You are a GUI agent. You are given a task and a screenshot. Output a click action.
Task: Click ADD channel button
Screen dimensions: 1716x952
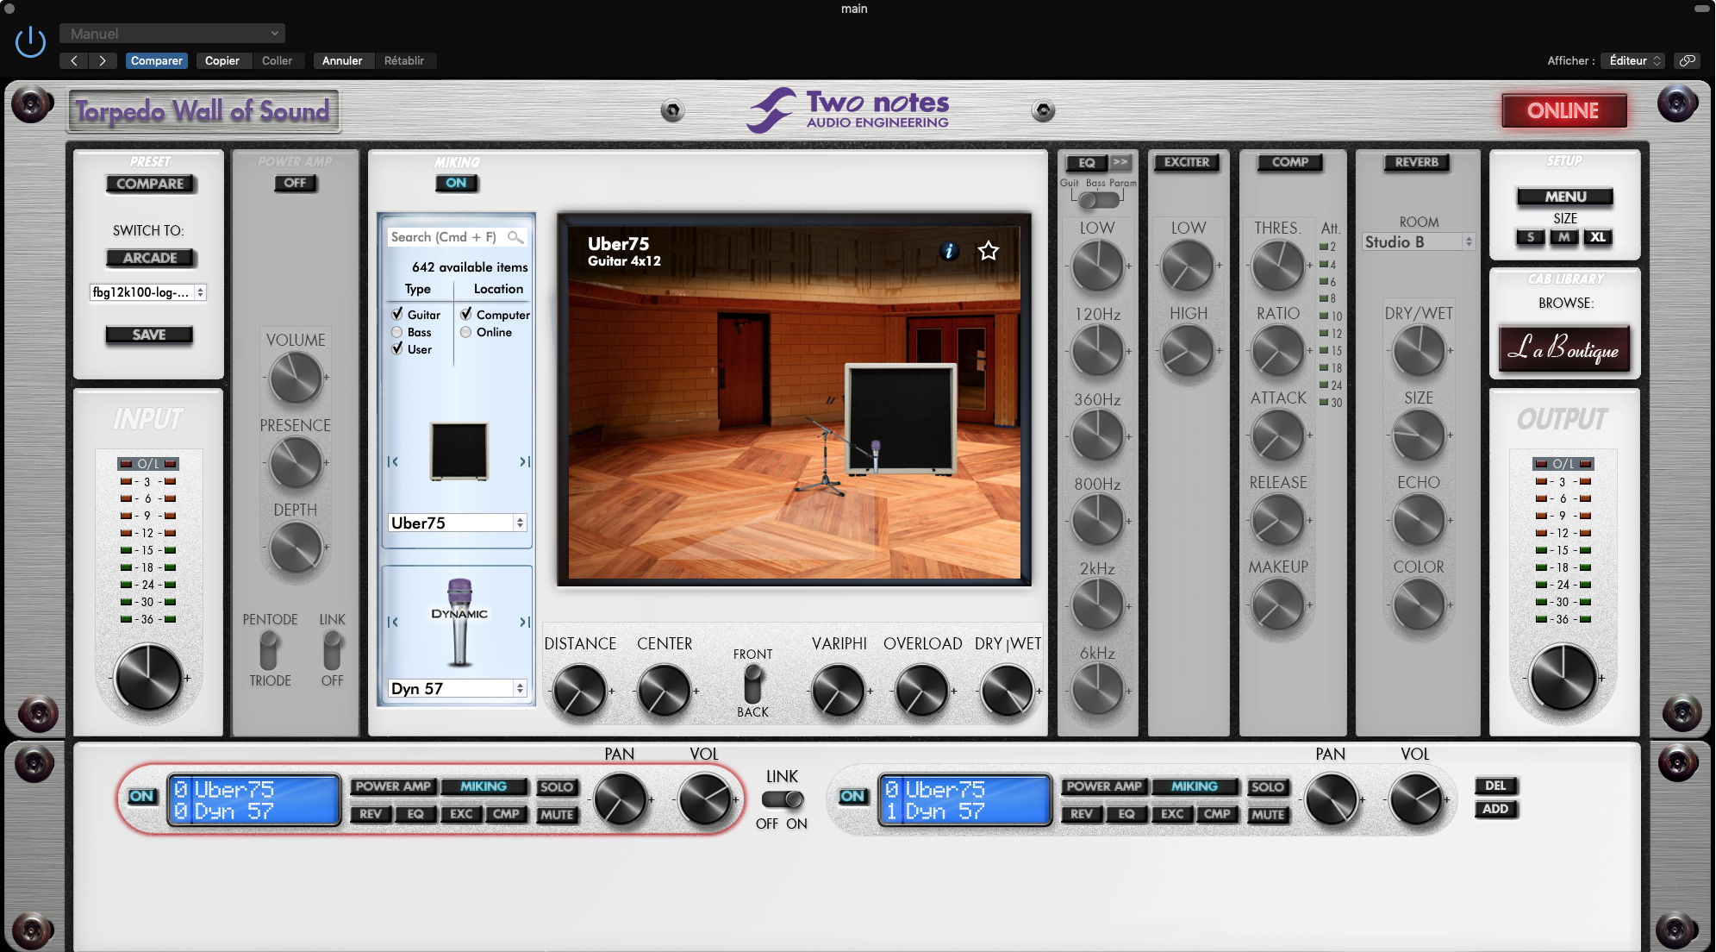1495,809
